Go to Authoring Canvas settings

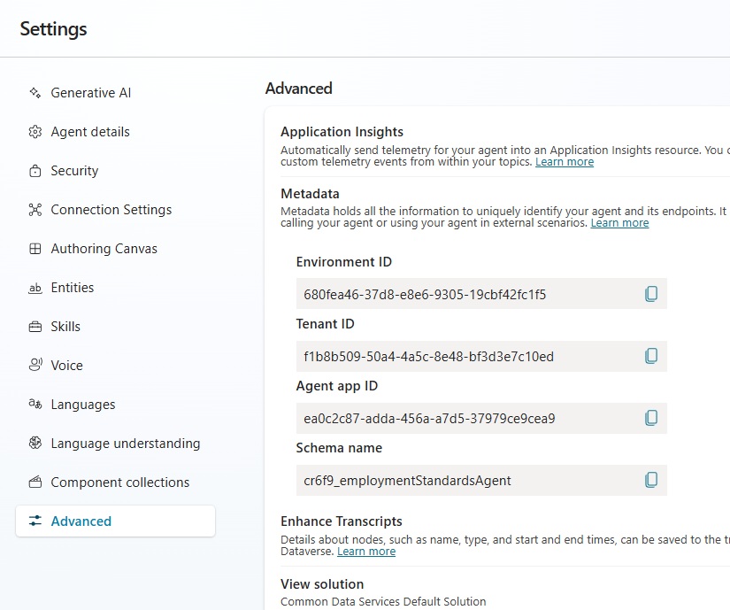coord(104,249)
